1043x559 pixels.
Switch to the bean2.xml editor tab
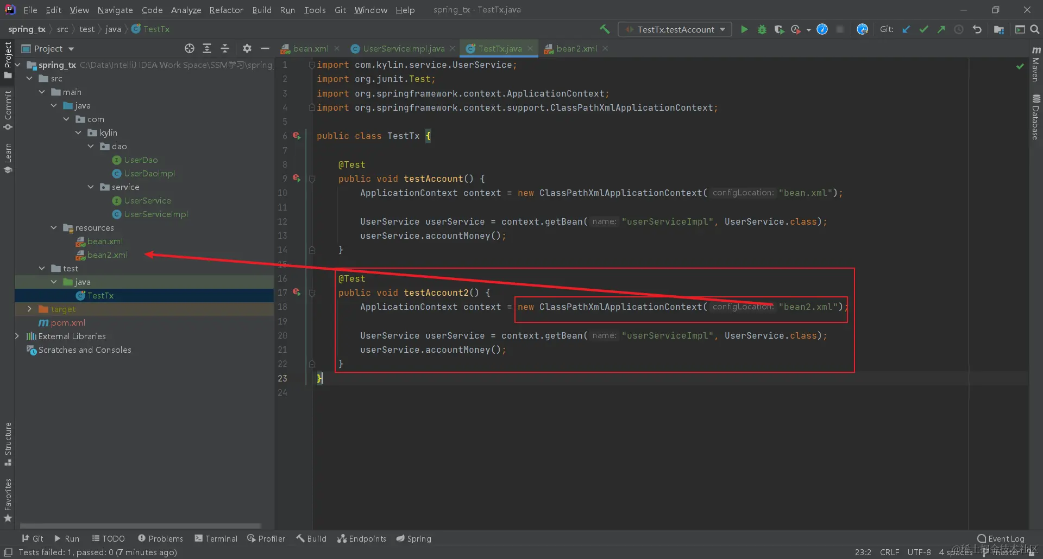point(576,49)
